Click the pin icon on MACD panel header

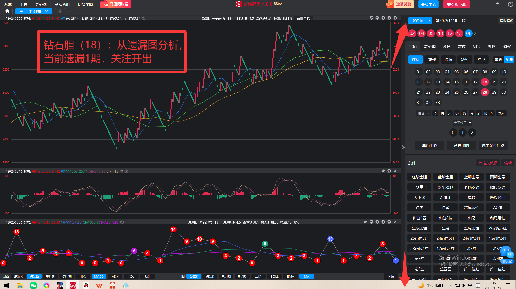383,171
